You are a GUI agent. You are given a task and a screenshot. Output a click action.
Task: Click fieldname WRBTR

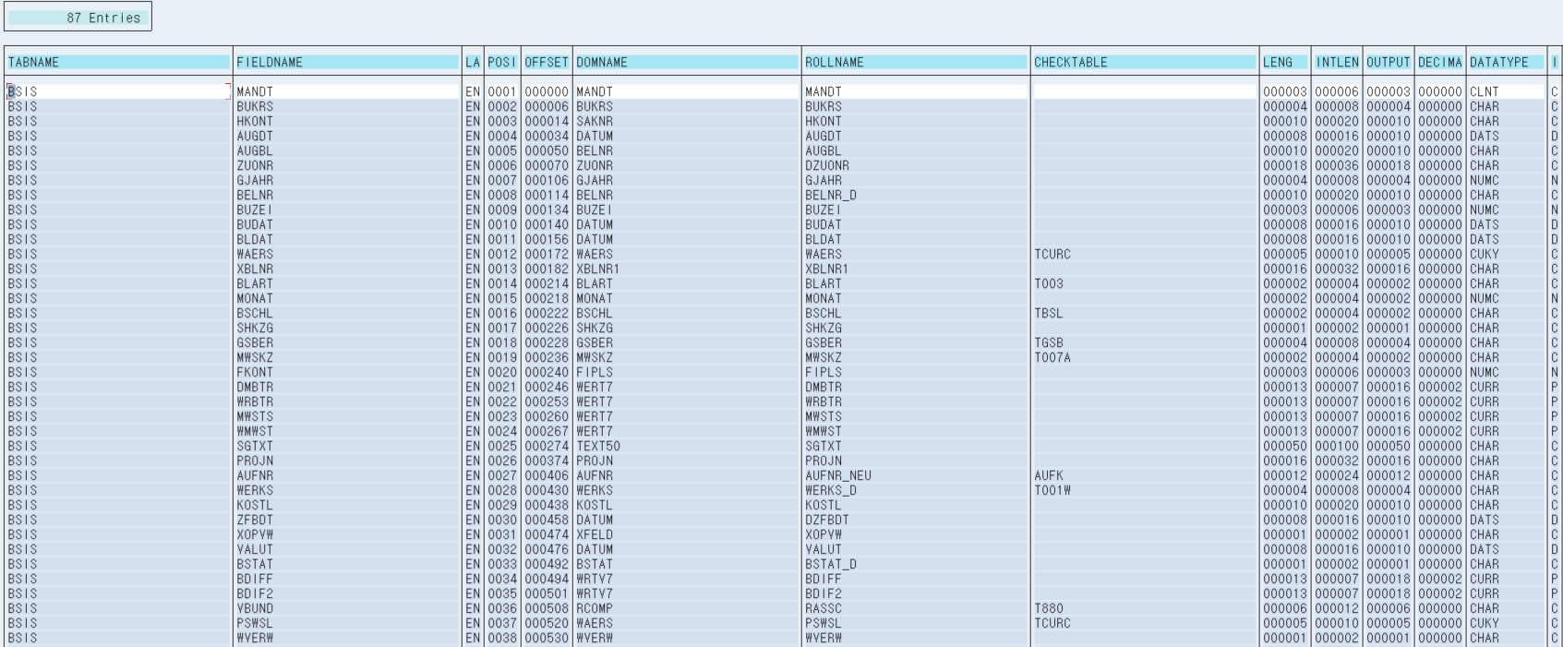click(x=255, y=401)
